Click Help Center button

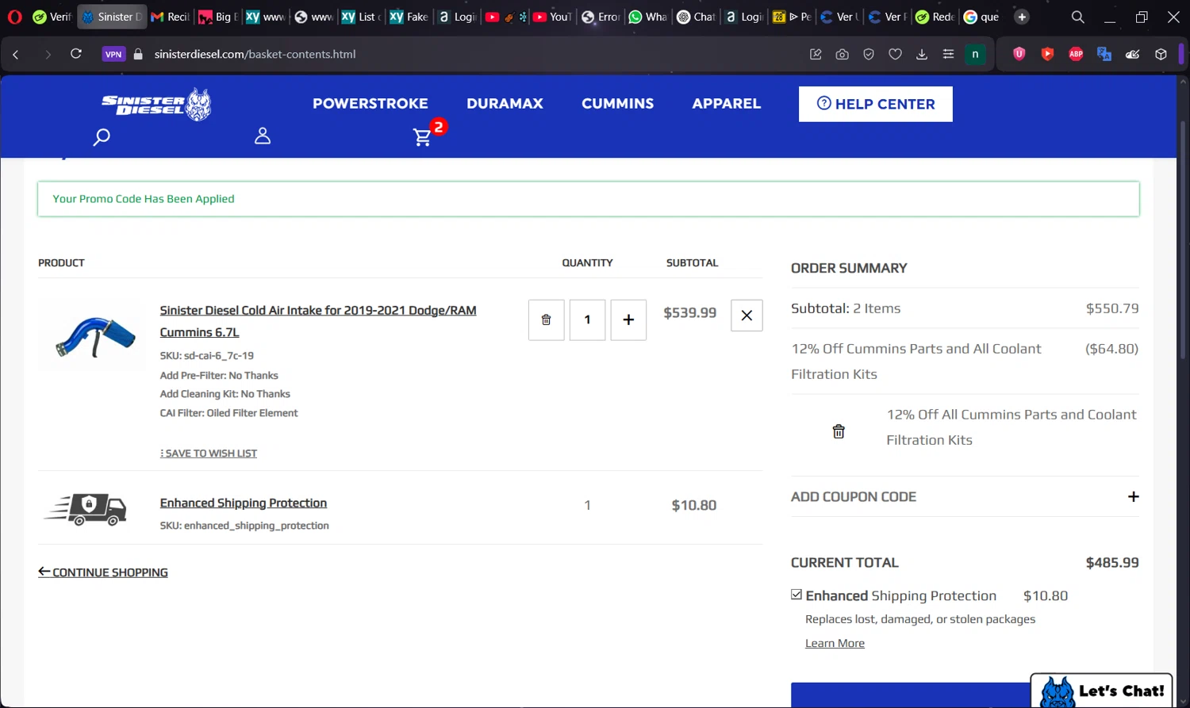[x=876, y=104]
